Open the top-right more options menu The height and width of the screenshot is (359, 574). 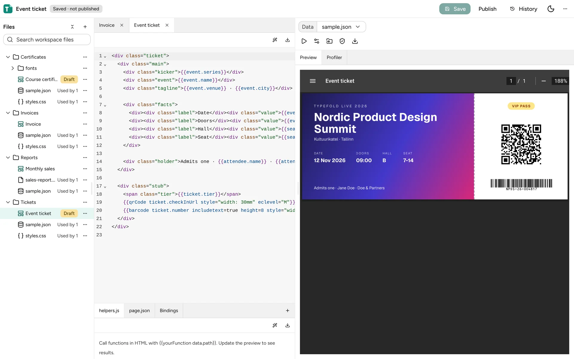565,9
